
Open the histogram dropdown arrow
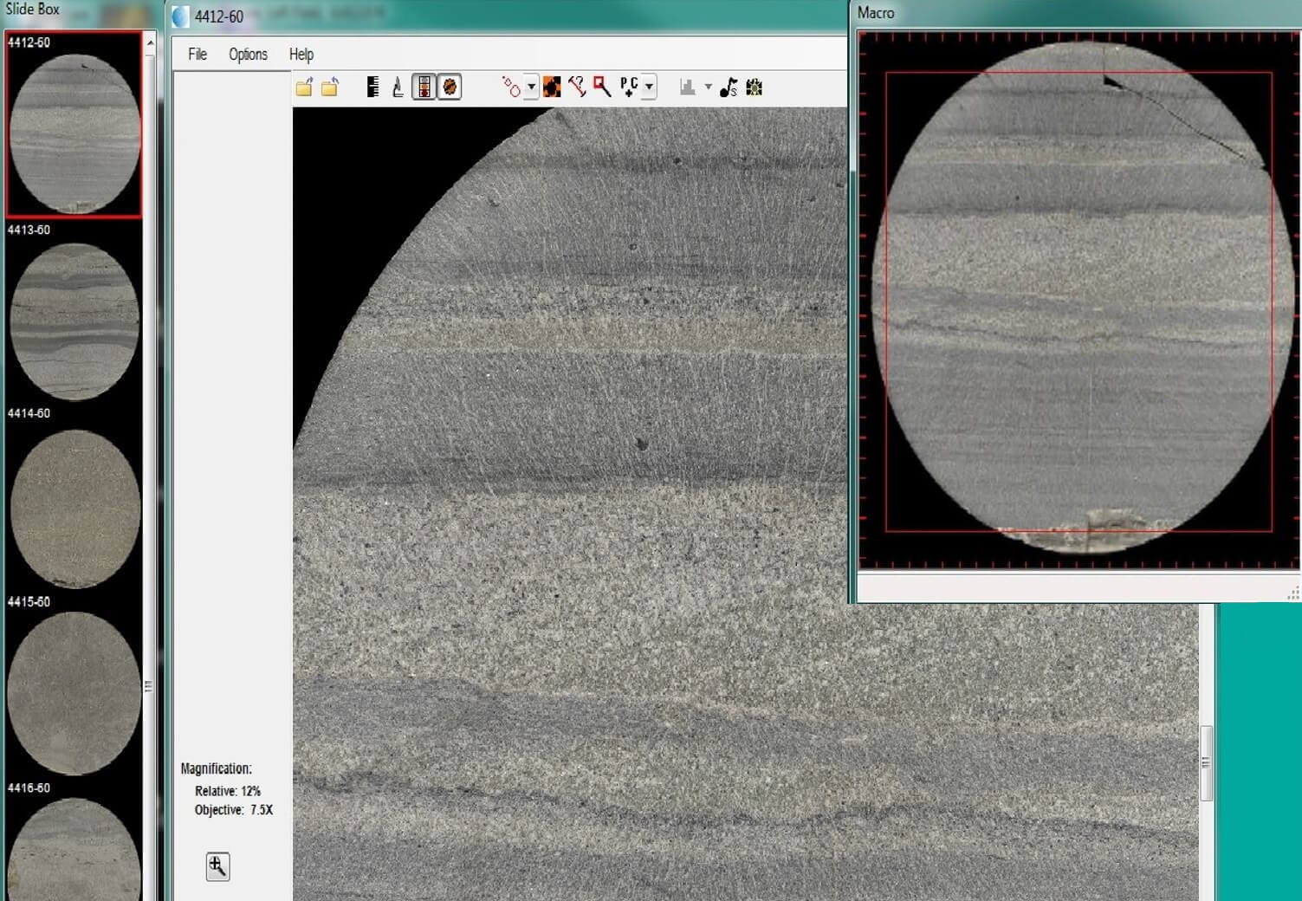tap(708, 88)
